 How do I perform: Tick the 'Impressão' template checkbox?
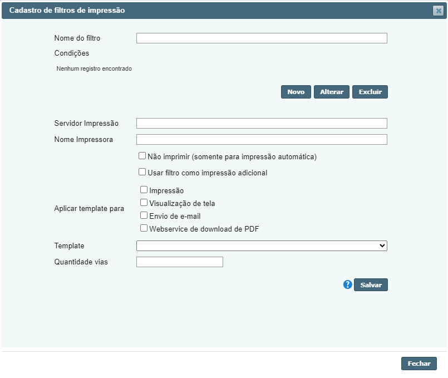(x=144, y=190)
